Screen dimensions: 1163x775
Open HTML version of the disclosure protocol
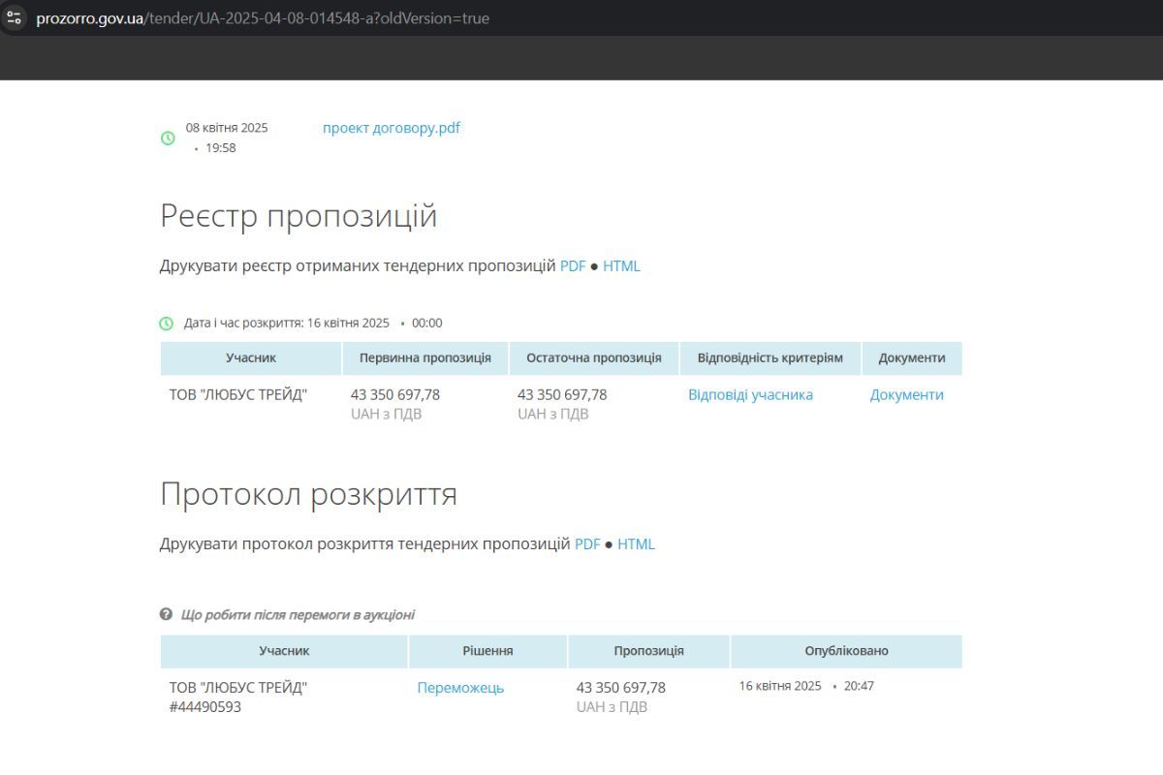point(636,543)
